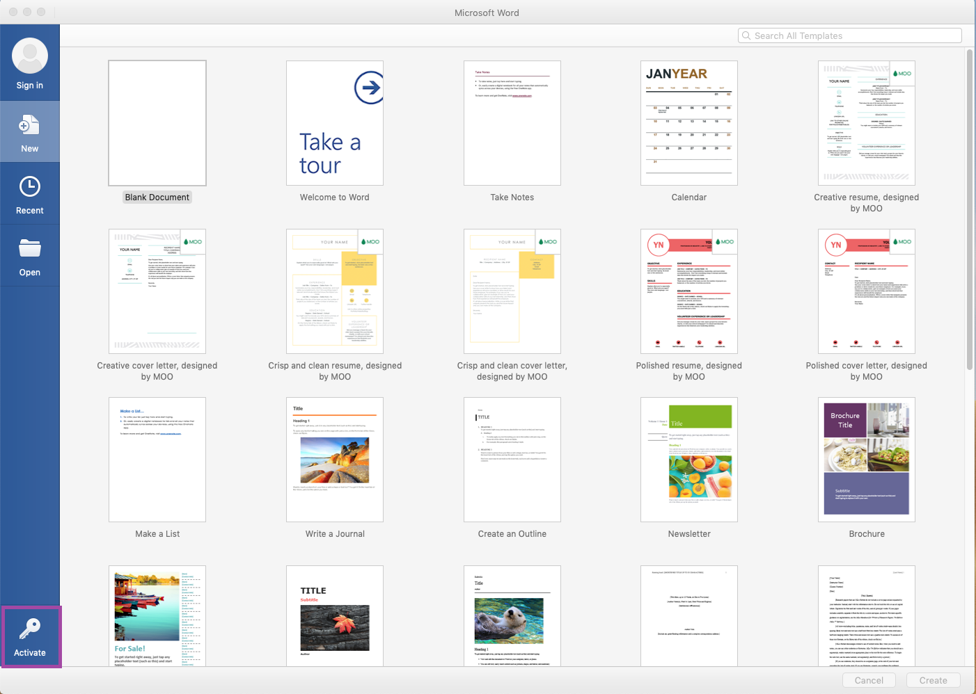Select the red leaf TITLE template thumbnail

pyautogui.click(x=335, y=616)
